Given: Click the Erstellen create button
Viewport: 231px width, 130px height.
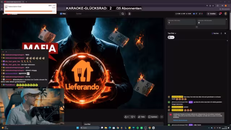Looking at the screenshot, I should coord(212,14).
